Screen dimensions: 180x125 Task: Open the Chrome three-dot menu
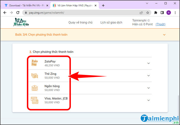[175, 13]
